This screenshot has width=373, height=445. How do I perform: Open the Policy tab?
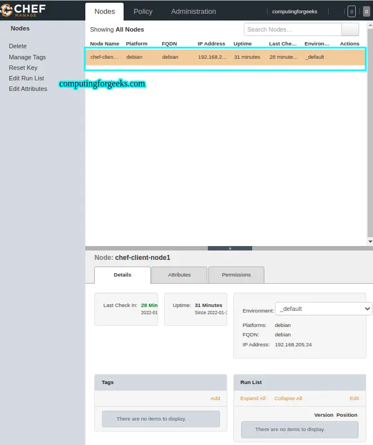pos(143,12)
